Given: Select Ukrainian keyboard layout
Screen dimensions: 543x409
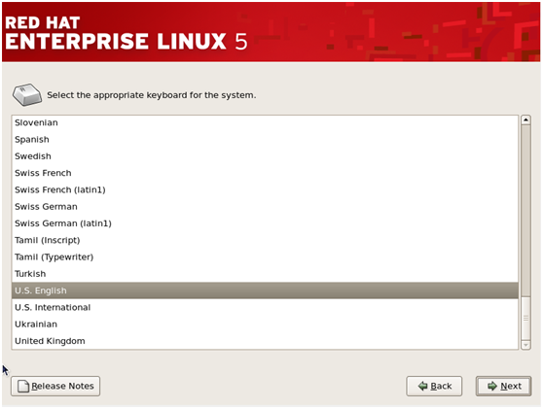Looking at the screenshot, I should coord(265,324).
